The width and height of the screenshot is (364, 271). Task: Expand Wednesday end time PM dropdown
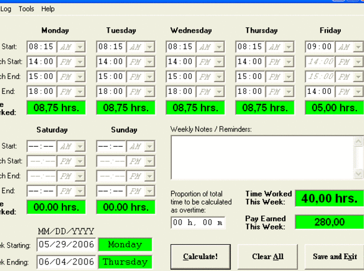click(x=219, y=92)
